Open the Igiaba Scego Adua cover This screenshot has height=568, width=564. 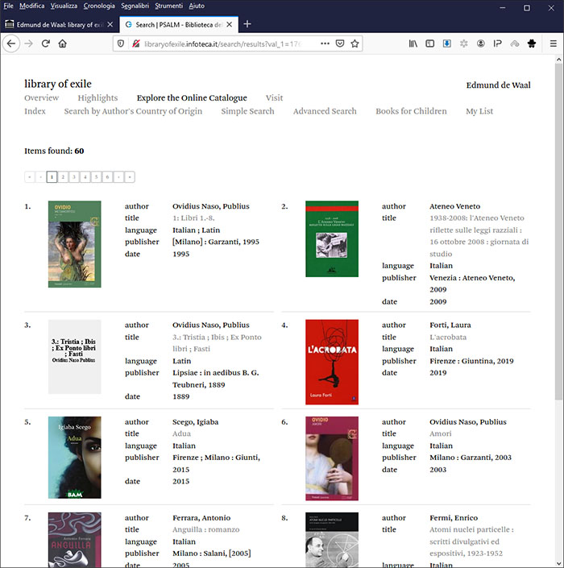click(75, 458)
